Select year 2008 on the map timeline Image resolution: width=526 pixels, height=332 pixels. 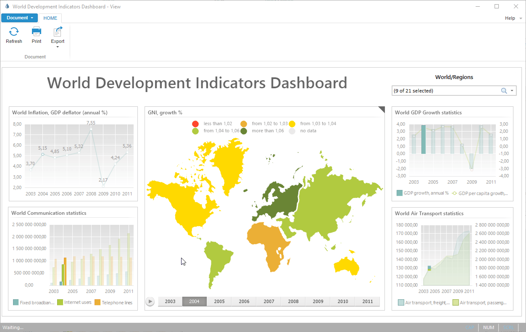point(293,301)
